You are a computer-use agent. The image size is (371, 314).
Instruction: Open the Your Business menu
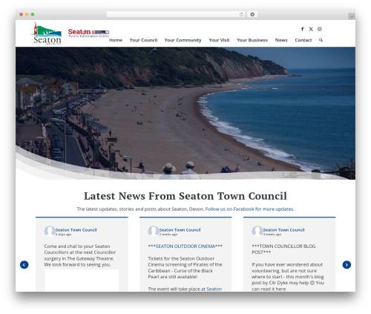point(252,40)
